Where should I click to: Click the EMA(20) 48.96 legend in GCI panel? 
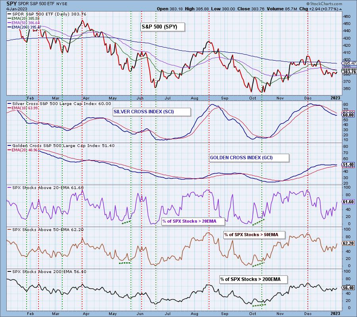tap(23, 150)
